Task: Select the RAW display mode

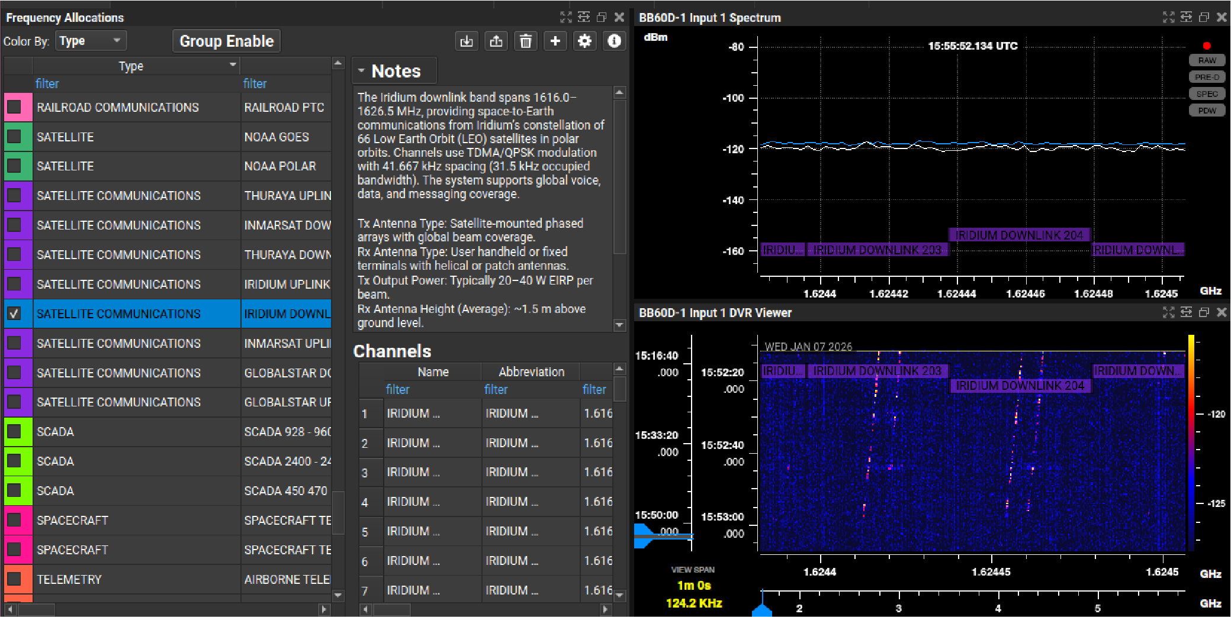Action: [1206, 60]
